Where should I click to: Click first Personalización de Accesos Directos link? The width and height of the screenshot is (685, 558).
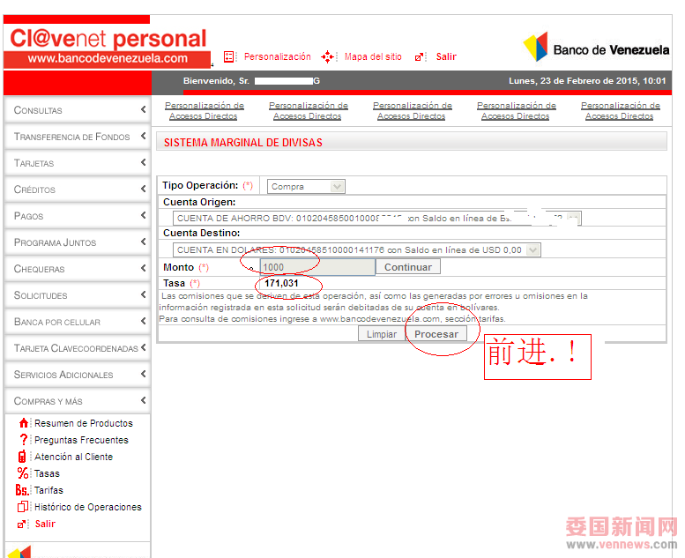click(x=204, y=110)
